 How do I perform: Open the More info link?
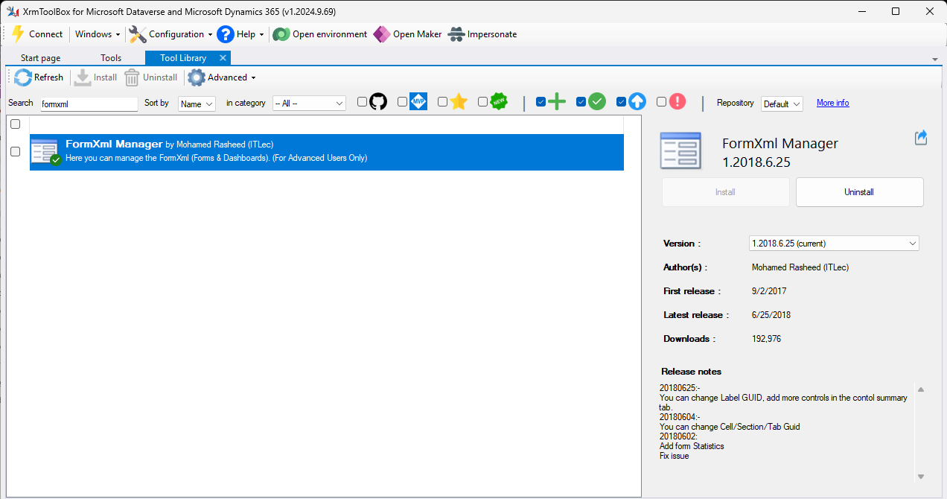point(832,103)
